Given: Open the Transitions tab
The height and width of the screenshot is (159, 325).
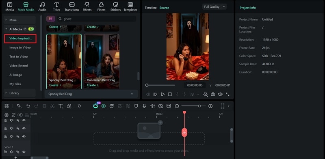Looking at the screenshot, I should [x=72, y=7].
